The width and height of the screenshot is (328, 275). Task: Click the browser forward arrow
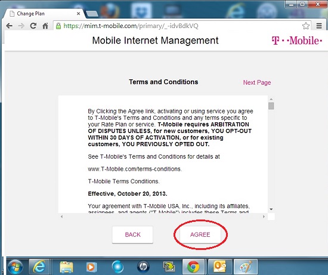click(x=21, y=26)
